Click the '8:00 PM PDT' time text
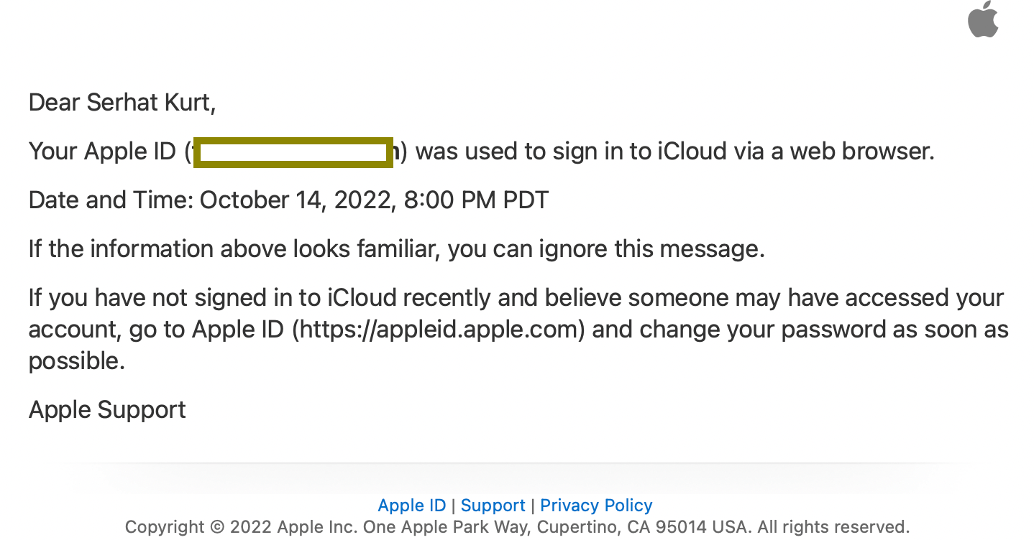The height and width of the screenshot is (540, 1034). pos(476,200)
